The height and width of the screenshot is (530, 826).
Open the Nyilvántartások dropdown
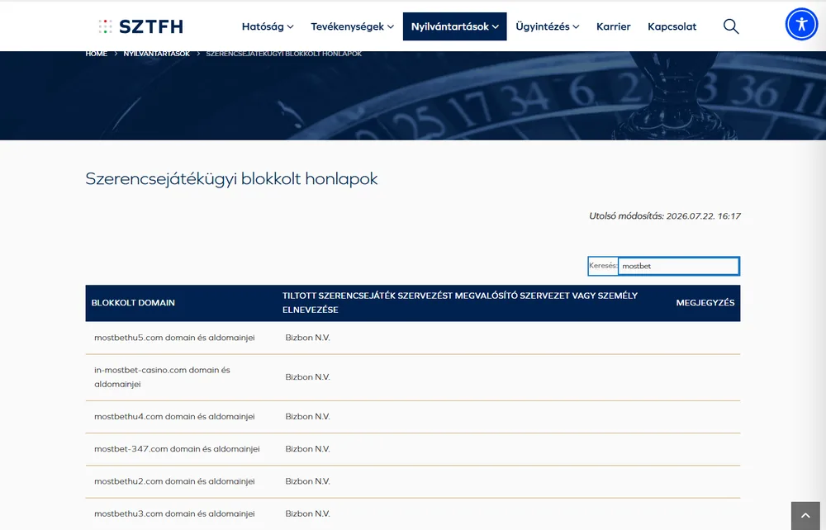pyautogui.click(x=454, y=26)
